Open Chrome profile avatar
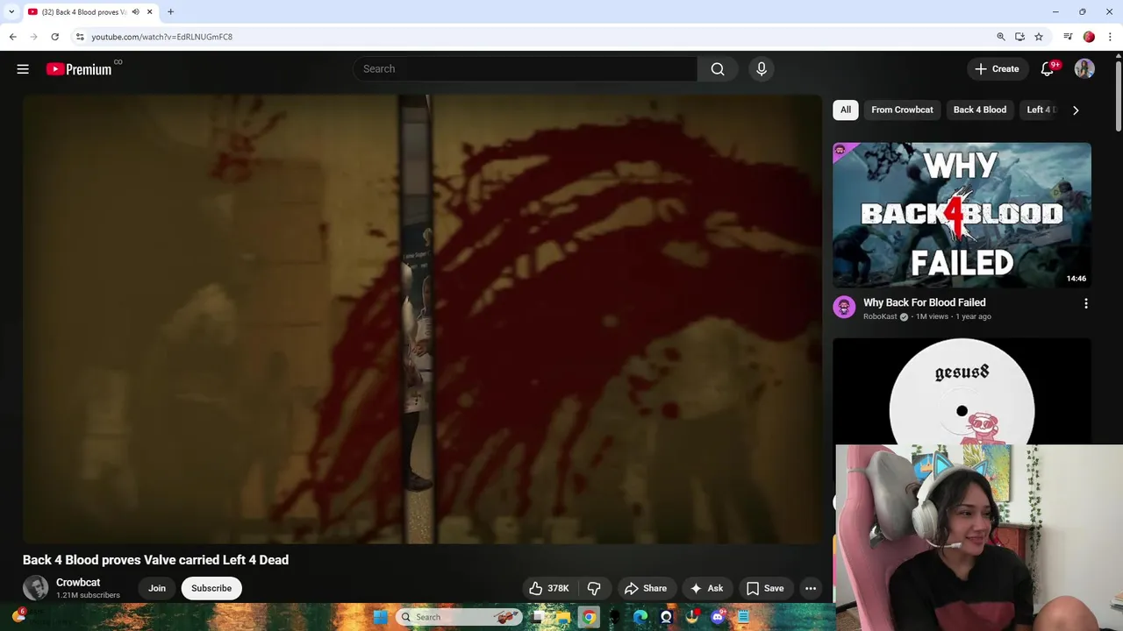This screenshot has height=631, width=1123. tap(1089, 37)
